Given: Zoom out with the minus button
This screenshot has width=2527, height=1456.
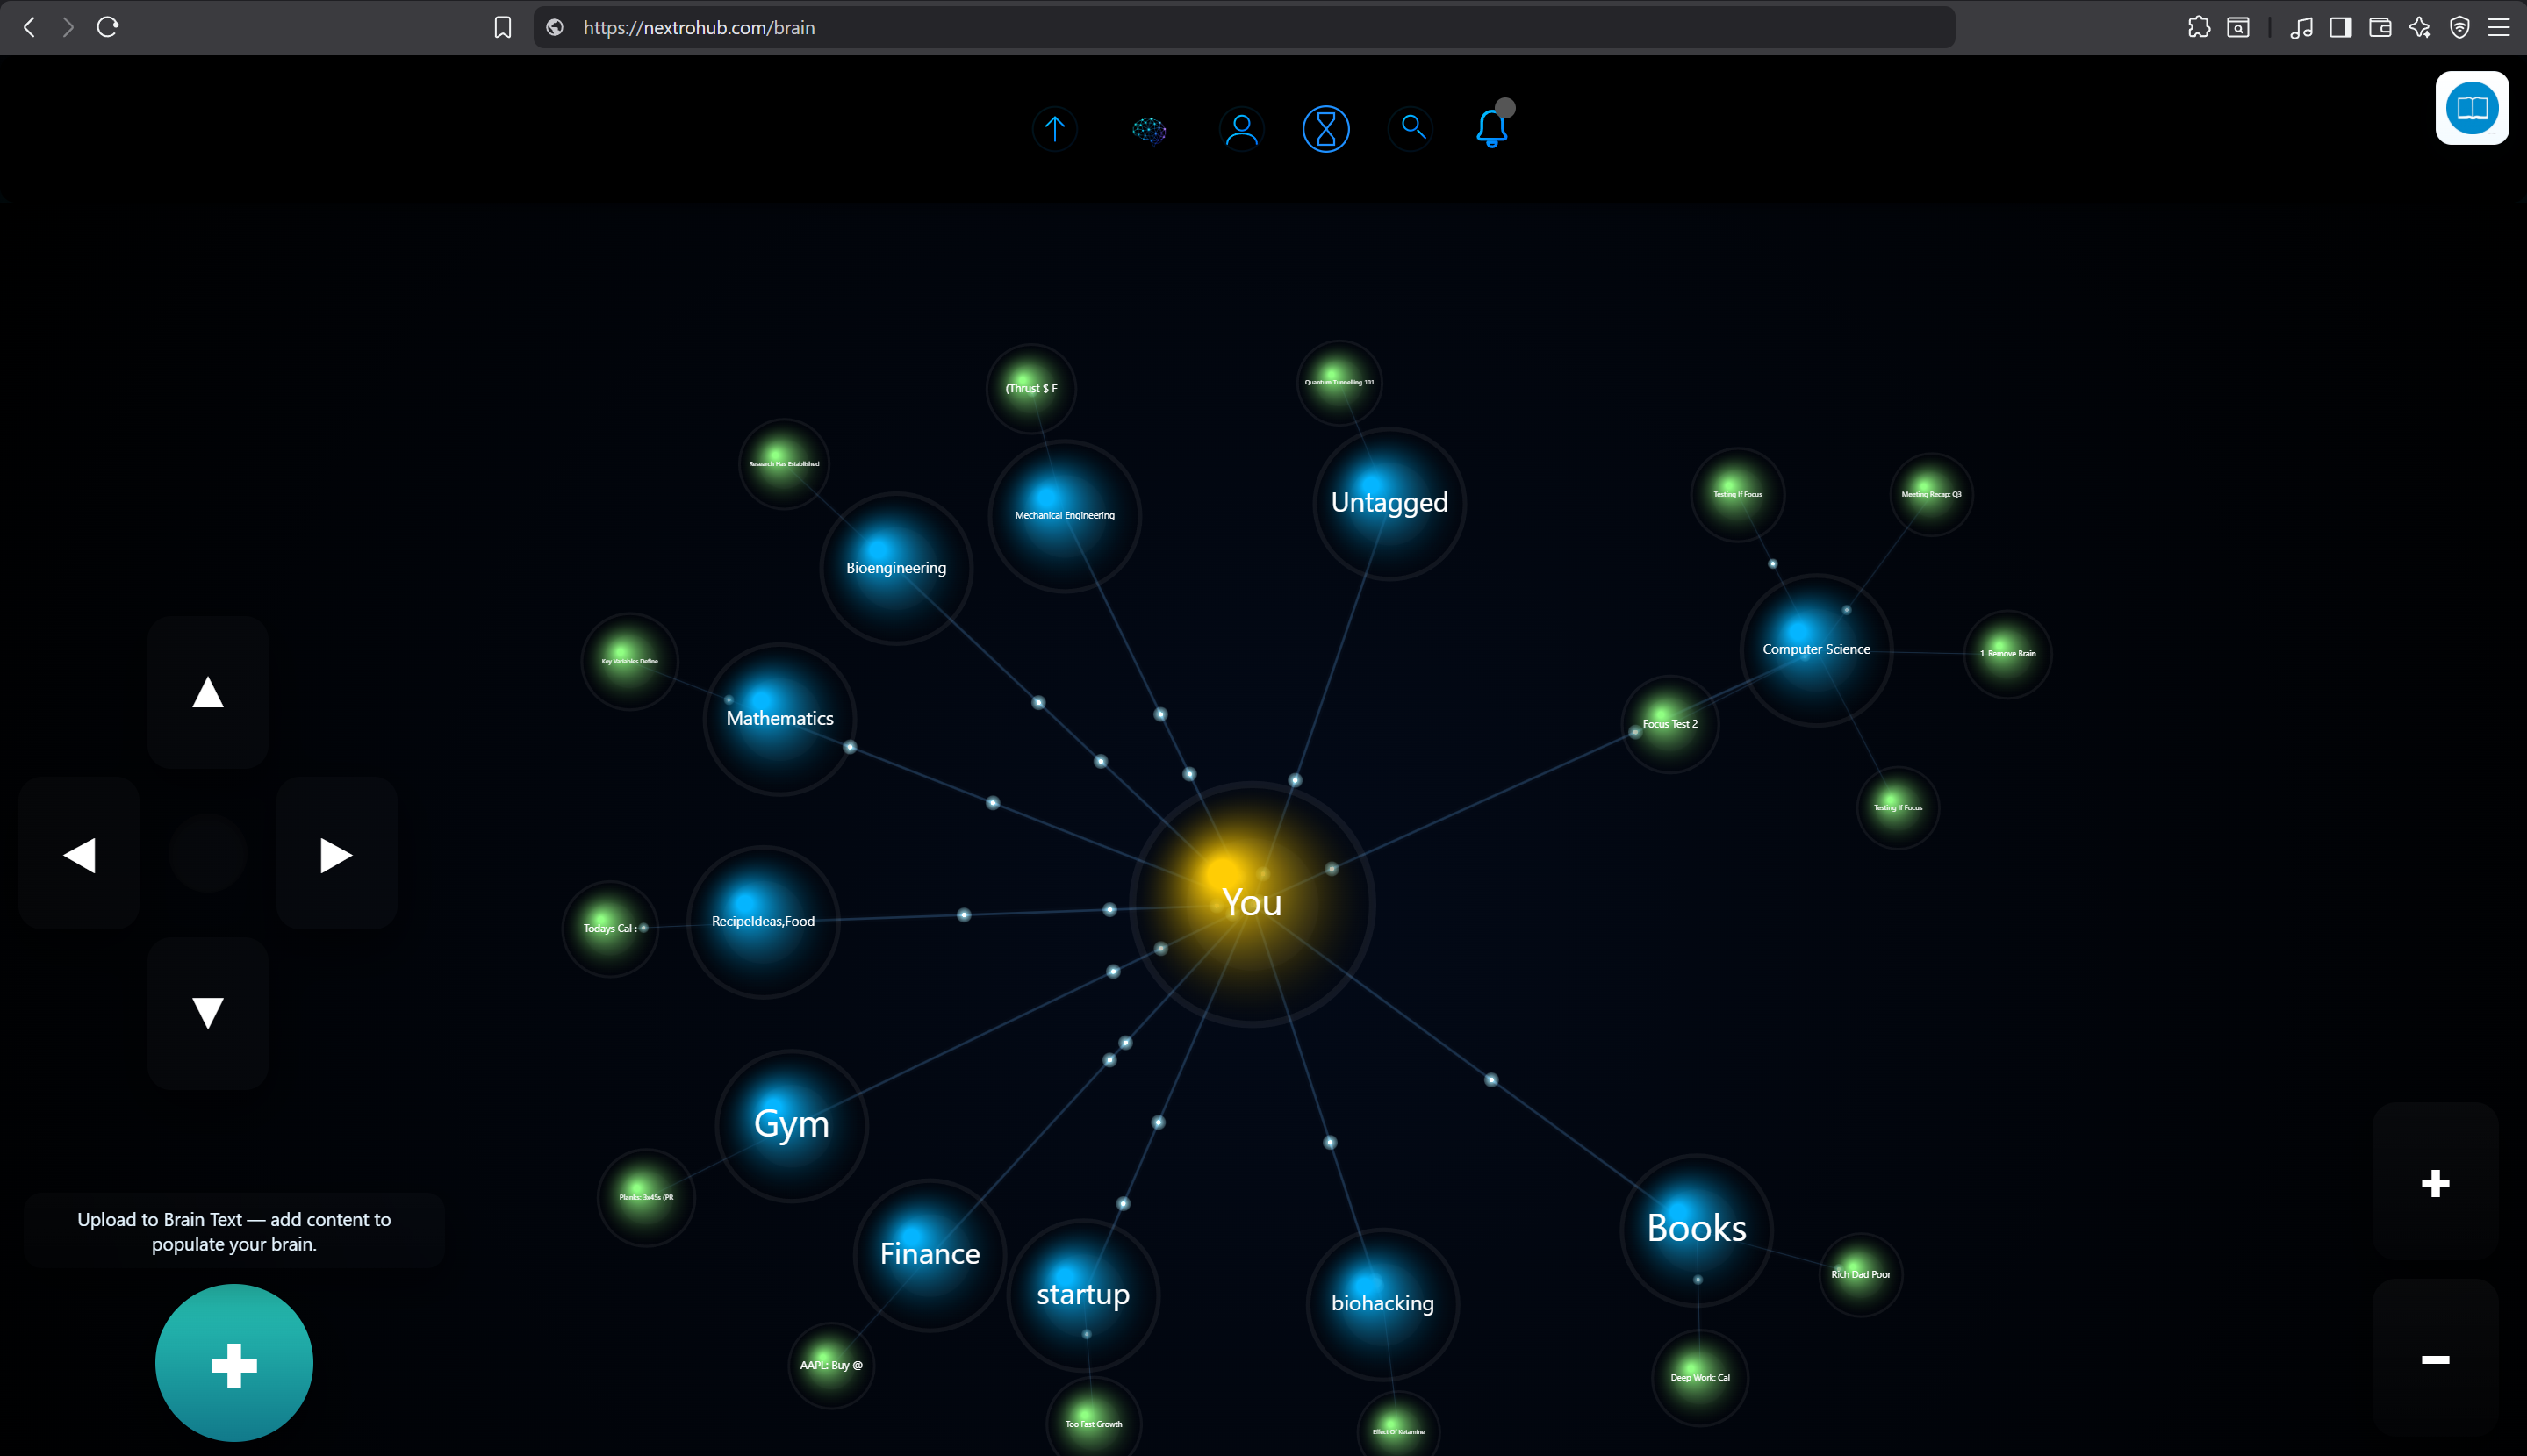Looking at the screenshot, I should pyautogui.click(x=2435, y=1359).
